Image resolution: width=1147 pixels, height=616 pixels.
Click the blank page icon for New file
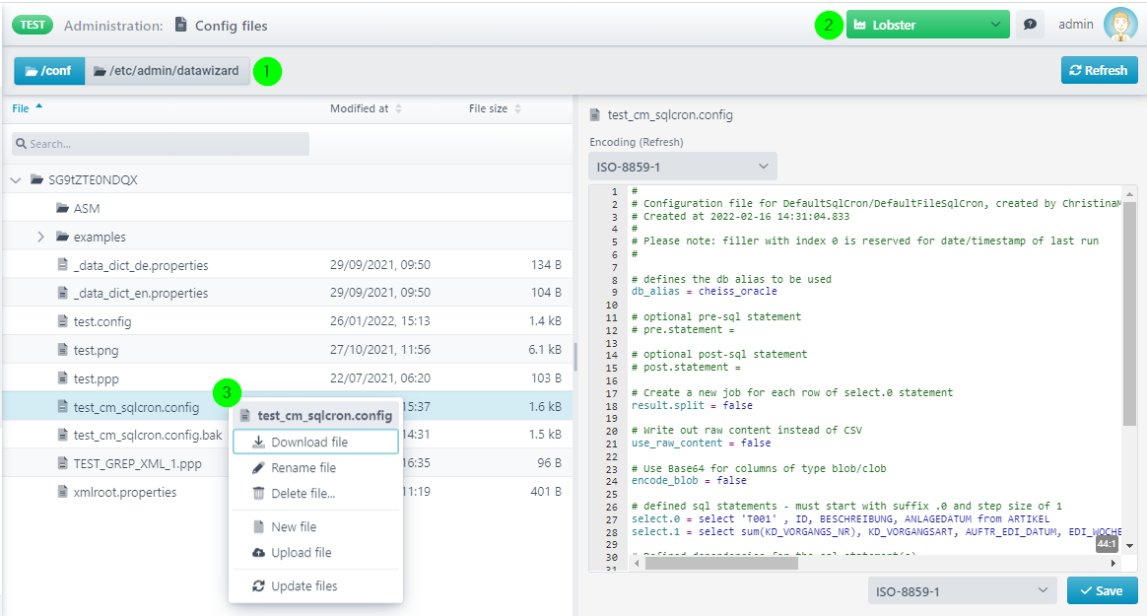point(258,526)
